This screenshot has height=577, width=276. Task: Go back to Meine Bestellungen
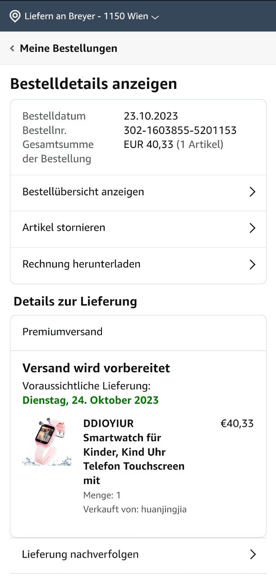[69, 48]
